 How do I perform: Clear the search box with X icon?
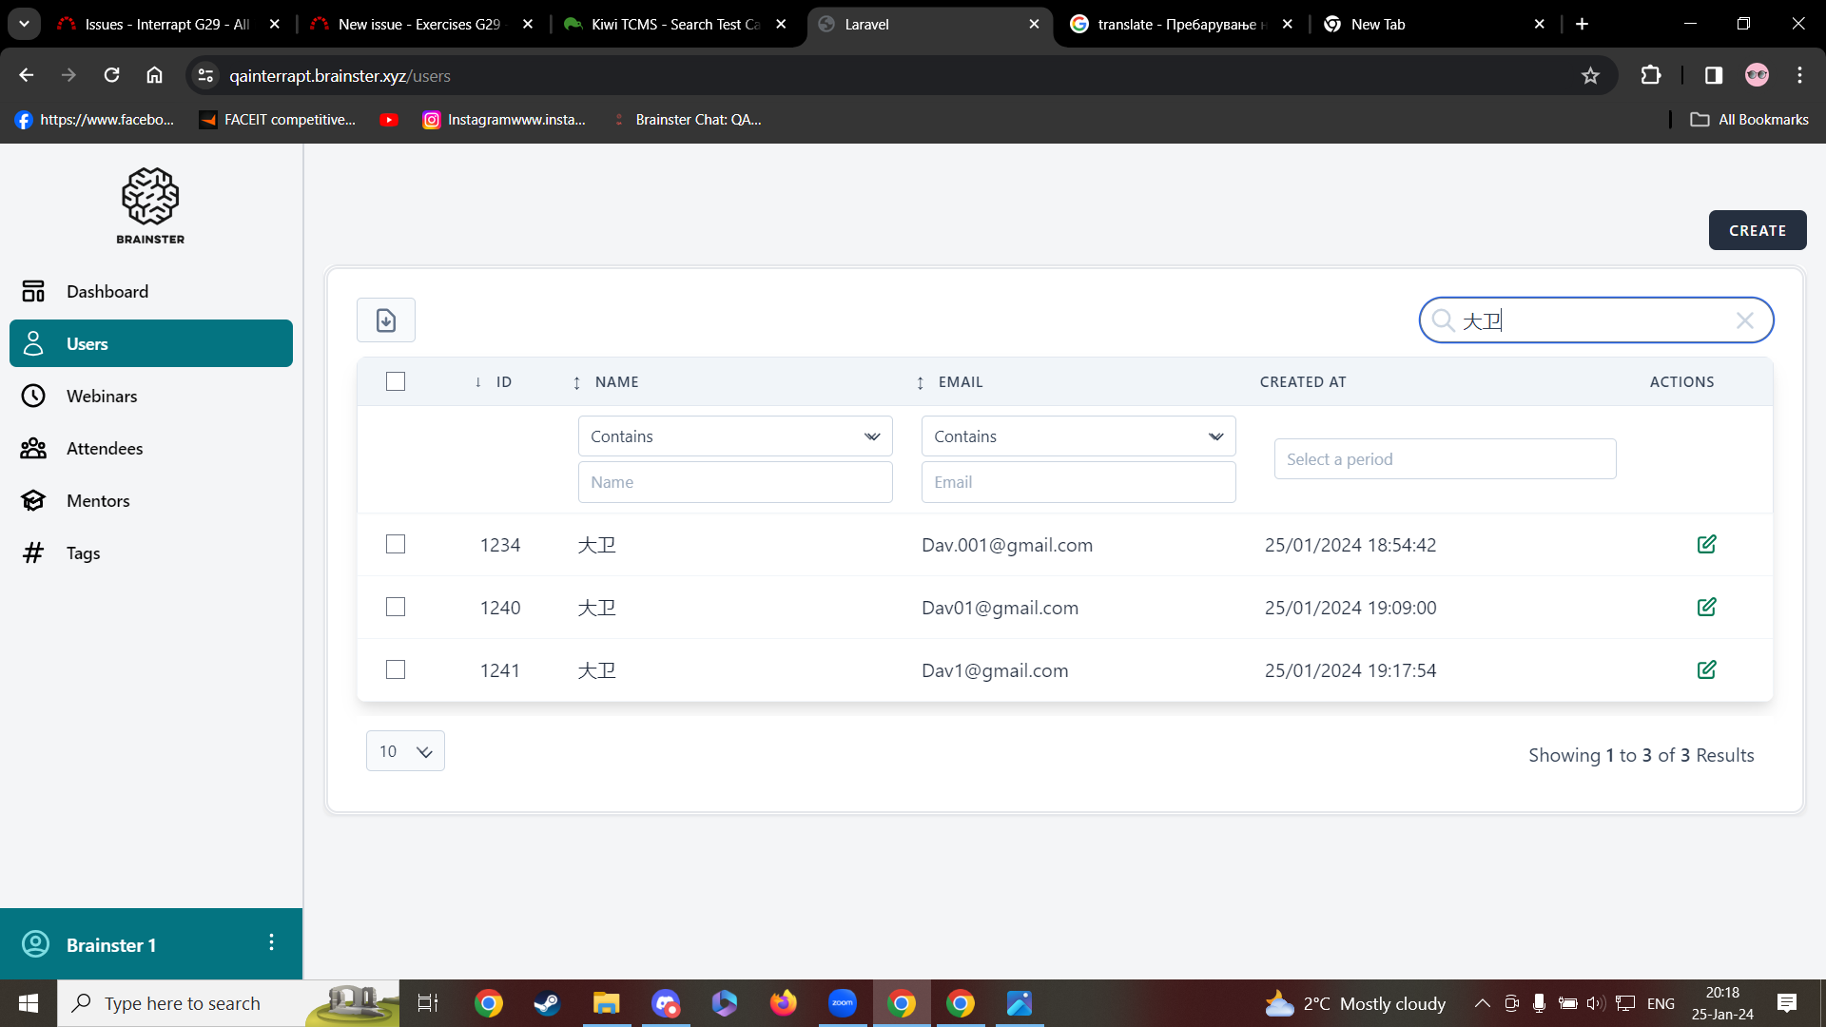point(1744,320)
